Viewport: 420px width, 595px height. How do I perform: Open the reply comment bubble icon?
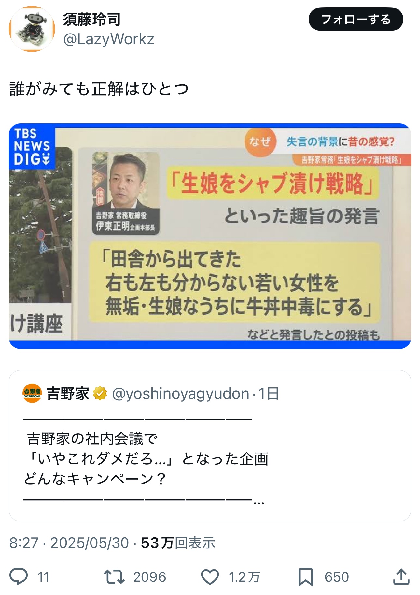point(19,577)
